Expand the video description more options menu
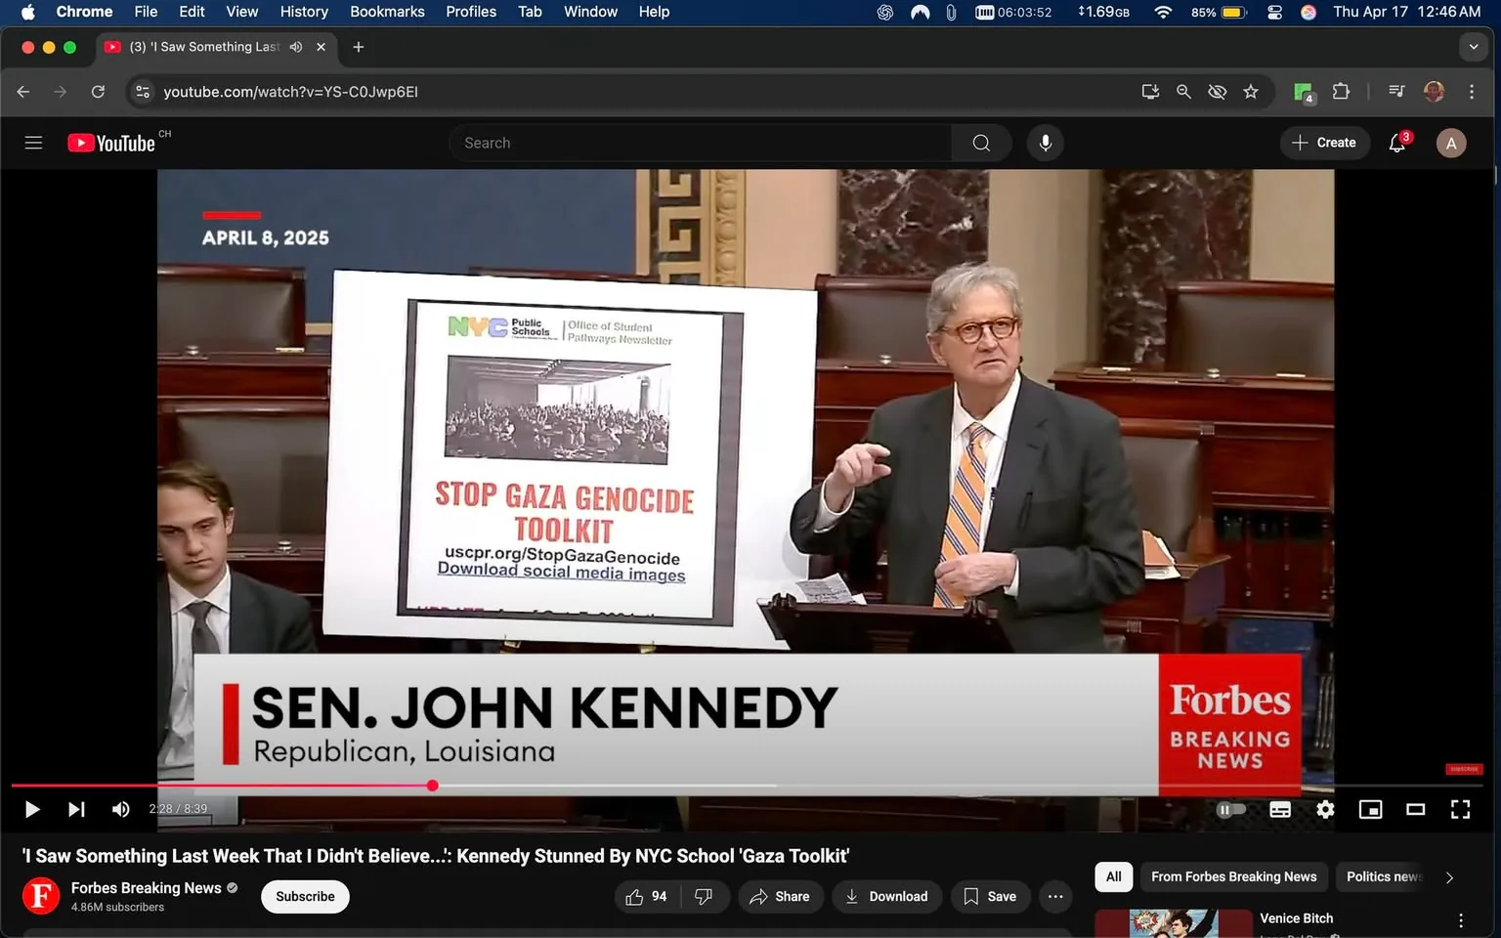This screenshot has height=938, width=1501. [1054, 896]
